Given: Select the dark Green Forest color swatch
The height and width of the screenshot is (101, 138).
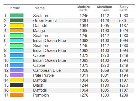Looking at the screenshot, I should point(17,20).
